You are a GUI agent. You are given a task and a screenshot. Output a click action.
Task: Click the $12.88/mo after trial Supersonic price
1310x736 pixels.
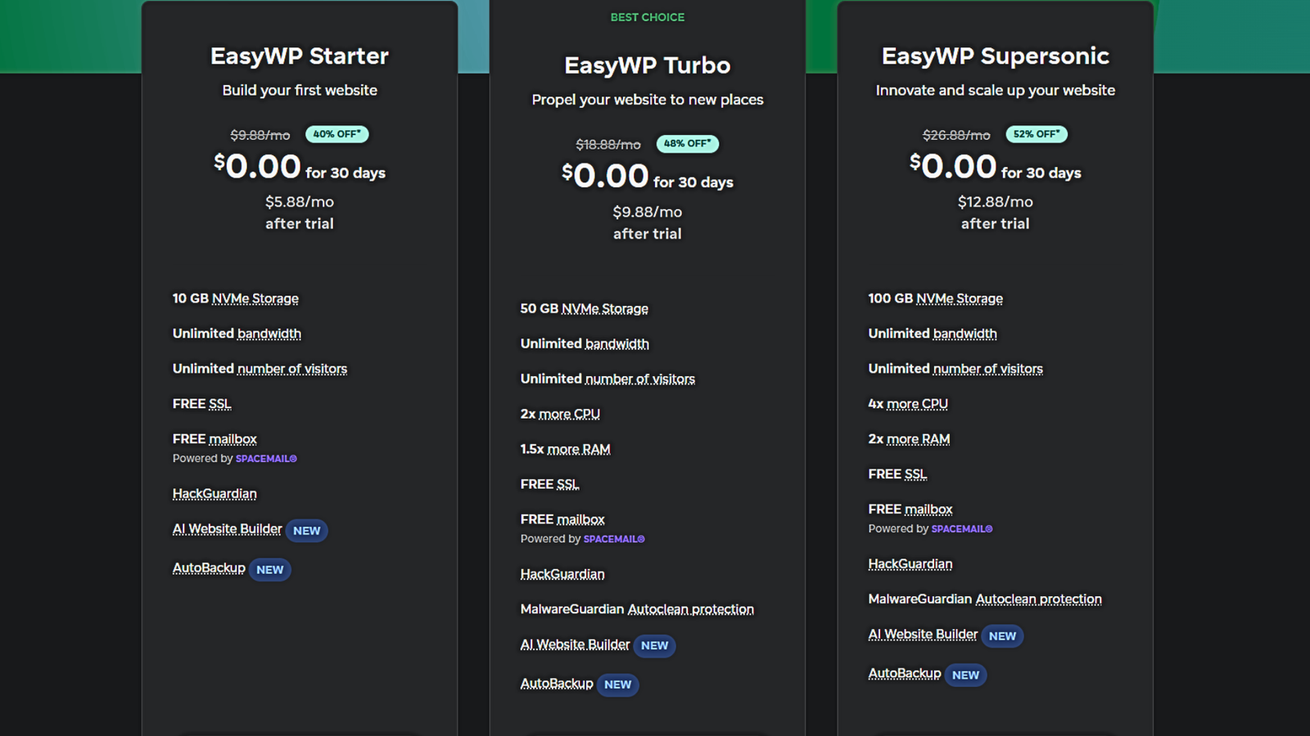coord(996,202)
